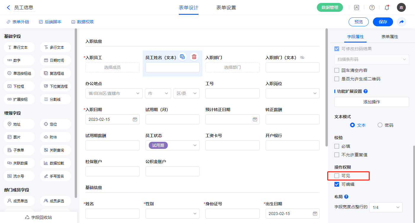Image resolution: width=415 pixels, height=223 pixels.
Task: Toggle the eye icon on 入职部门（文本）
Action: coord(302,58)
